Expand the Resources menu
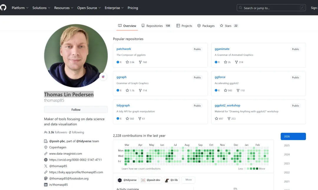318x190 pixels. (64, 8)
